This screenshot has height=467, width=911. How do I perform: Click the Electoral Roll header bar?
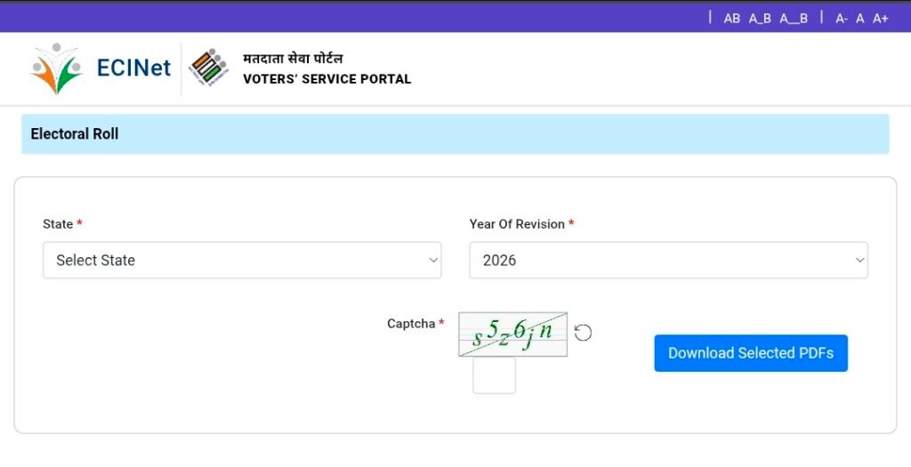point(455,134)
